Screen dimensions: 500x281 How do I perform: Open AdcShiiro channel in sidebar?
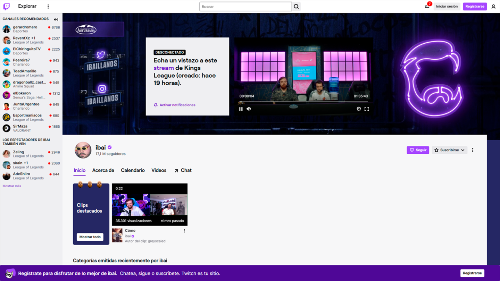(31, 176)
